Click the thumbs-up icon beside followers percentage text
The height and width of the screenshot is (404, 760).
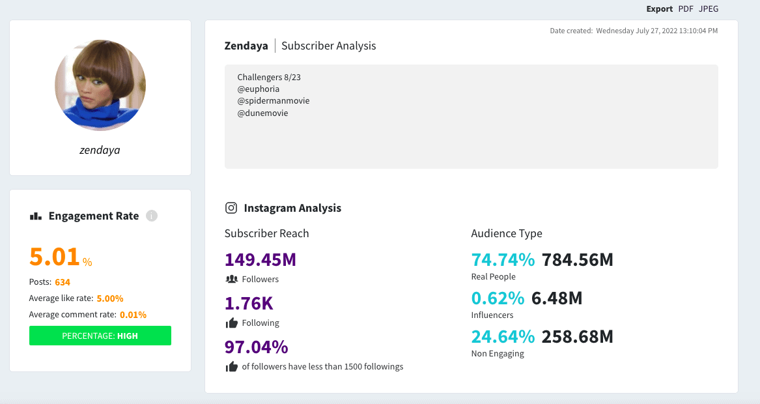coord(231,367)
